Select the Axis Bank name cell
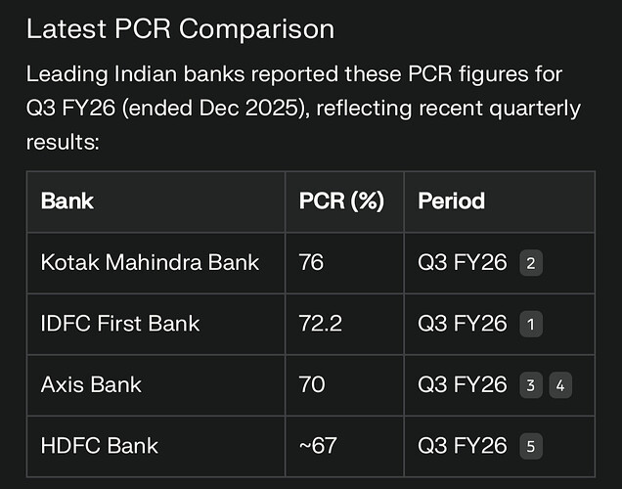622x489 pixels. coord(91,384)
